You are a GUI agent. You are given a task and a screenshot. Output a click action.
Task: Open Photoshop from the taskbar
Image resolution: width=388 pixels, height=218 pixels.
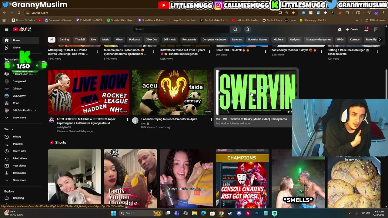tap(257, 213)
